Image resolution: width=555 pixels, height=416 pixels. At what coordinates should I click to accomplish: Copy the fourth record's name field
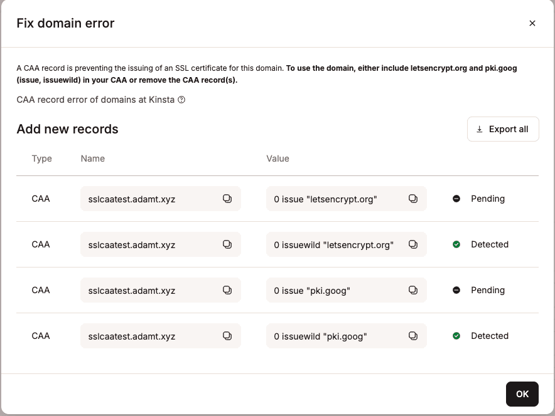pyautogui.click(x=227, y=336)
